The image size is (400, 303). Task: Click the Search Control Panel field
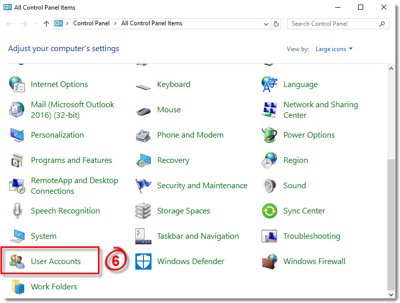tap(333, 24)
